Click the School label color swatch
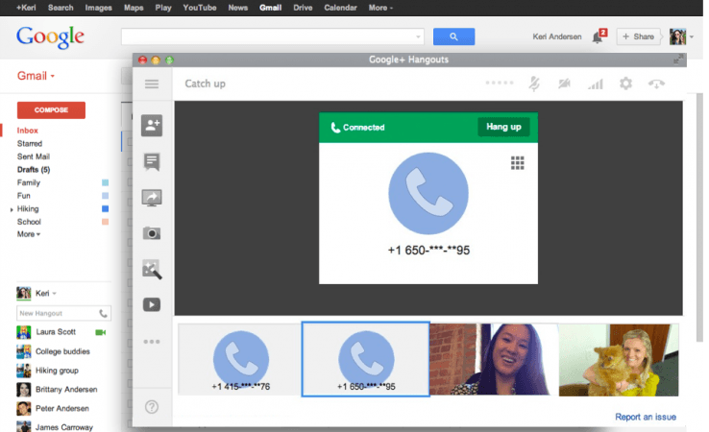 105,222
